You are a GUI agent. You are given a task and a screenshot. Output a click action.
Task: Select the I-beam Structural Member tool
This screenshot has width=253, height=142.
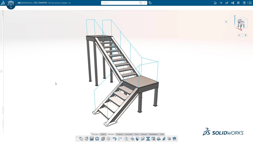tap(148, 139)
